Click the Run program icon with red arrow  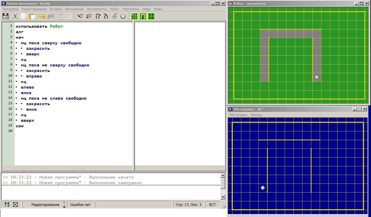point(80,16)
